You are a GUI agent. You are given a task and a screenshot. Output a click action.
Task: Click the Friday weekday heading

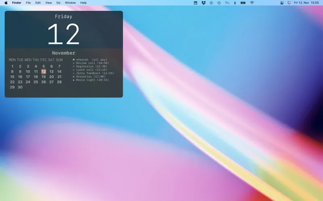pyautogui.click(x=64, y=16)
